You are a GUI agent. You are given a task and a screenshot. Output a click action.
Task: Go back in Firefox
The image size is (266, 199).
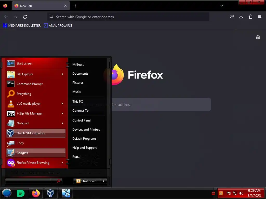point(6,17)
